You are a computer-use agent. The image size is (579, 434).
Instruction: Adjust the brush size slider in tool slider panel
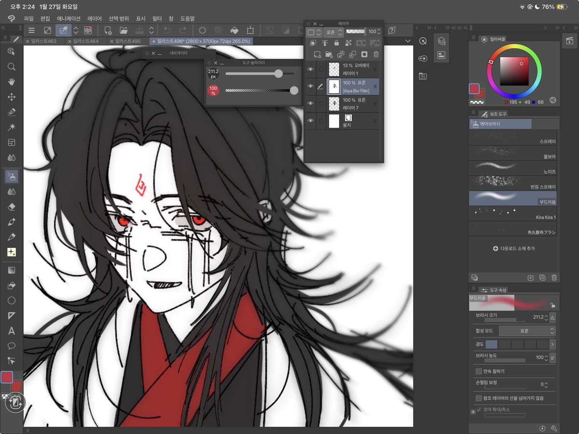(260, 73)
